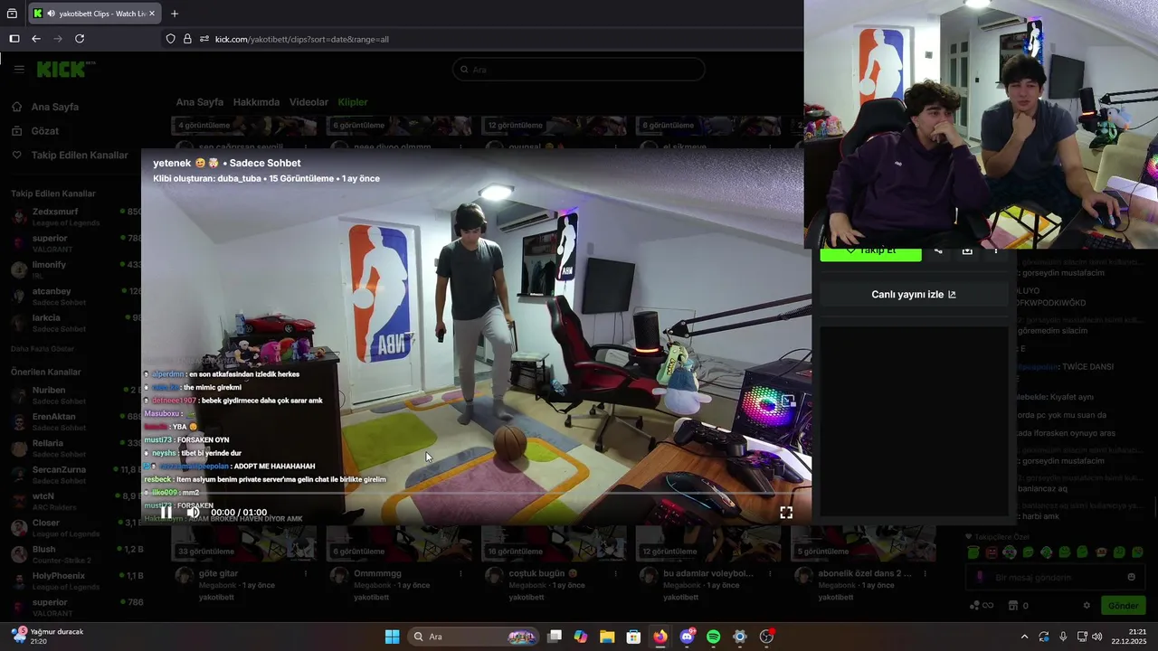Open the 'coştuk bugün' clip
Screen dimensions: 1158x651
click(543, 573)
